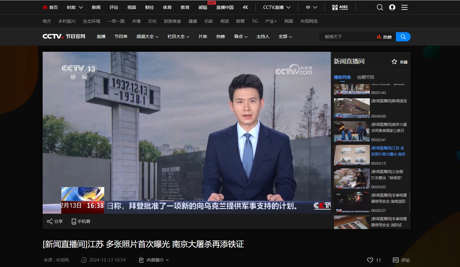Click the magnifier icon in top navigation

(x=380, y=7)
